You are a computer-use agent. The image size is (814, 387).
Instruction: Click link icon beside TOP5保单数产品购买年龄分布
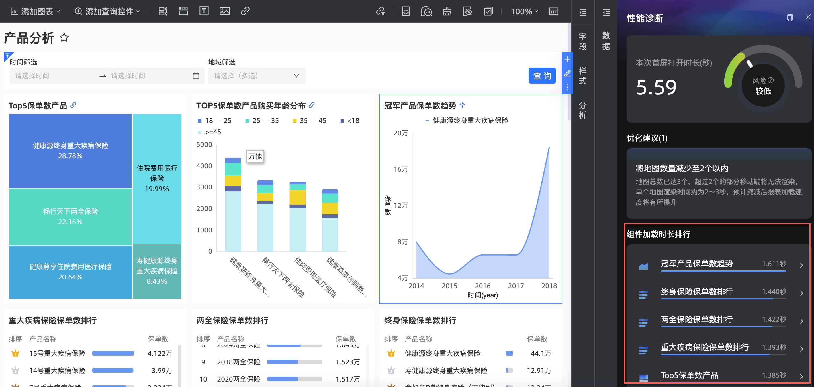(x=312, y=105)
